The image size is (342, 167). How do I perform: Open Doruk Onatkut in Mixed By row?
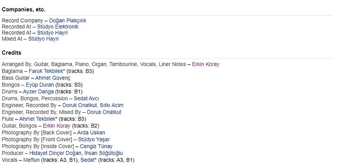(104, 112)
